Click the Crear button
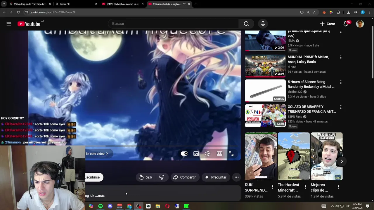This screenshot has width=374, height=210. (x=328, y=24)
